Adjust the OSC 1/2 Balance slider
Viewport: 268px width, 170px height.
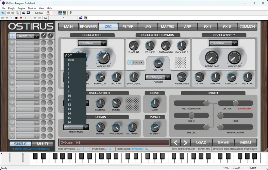pyautogui.click(x=206, y=103)
